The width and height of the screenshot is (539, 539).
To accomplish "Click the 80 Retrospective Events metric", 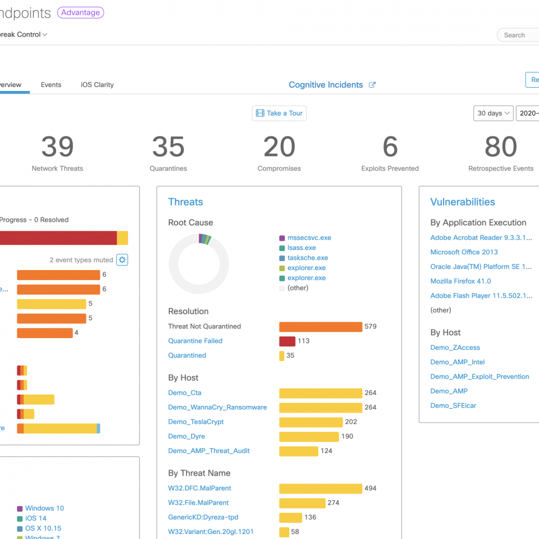I will pos(501,153).
